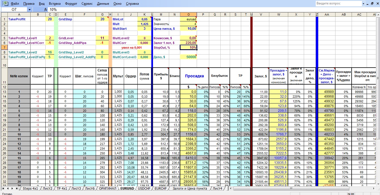The image size is (380, 195).
Task: Click the Значность label cell
Action: point(161,24)
